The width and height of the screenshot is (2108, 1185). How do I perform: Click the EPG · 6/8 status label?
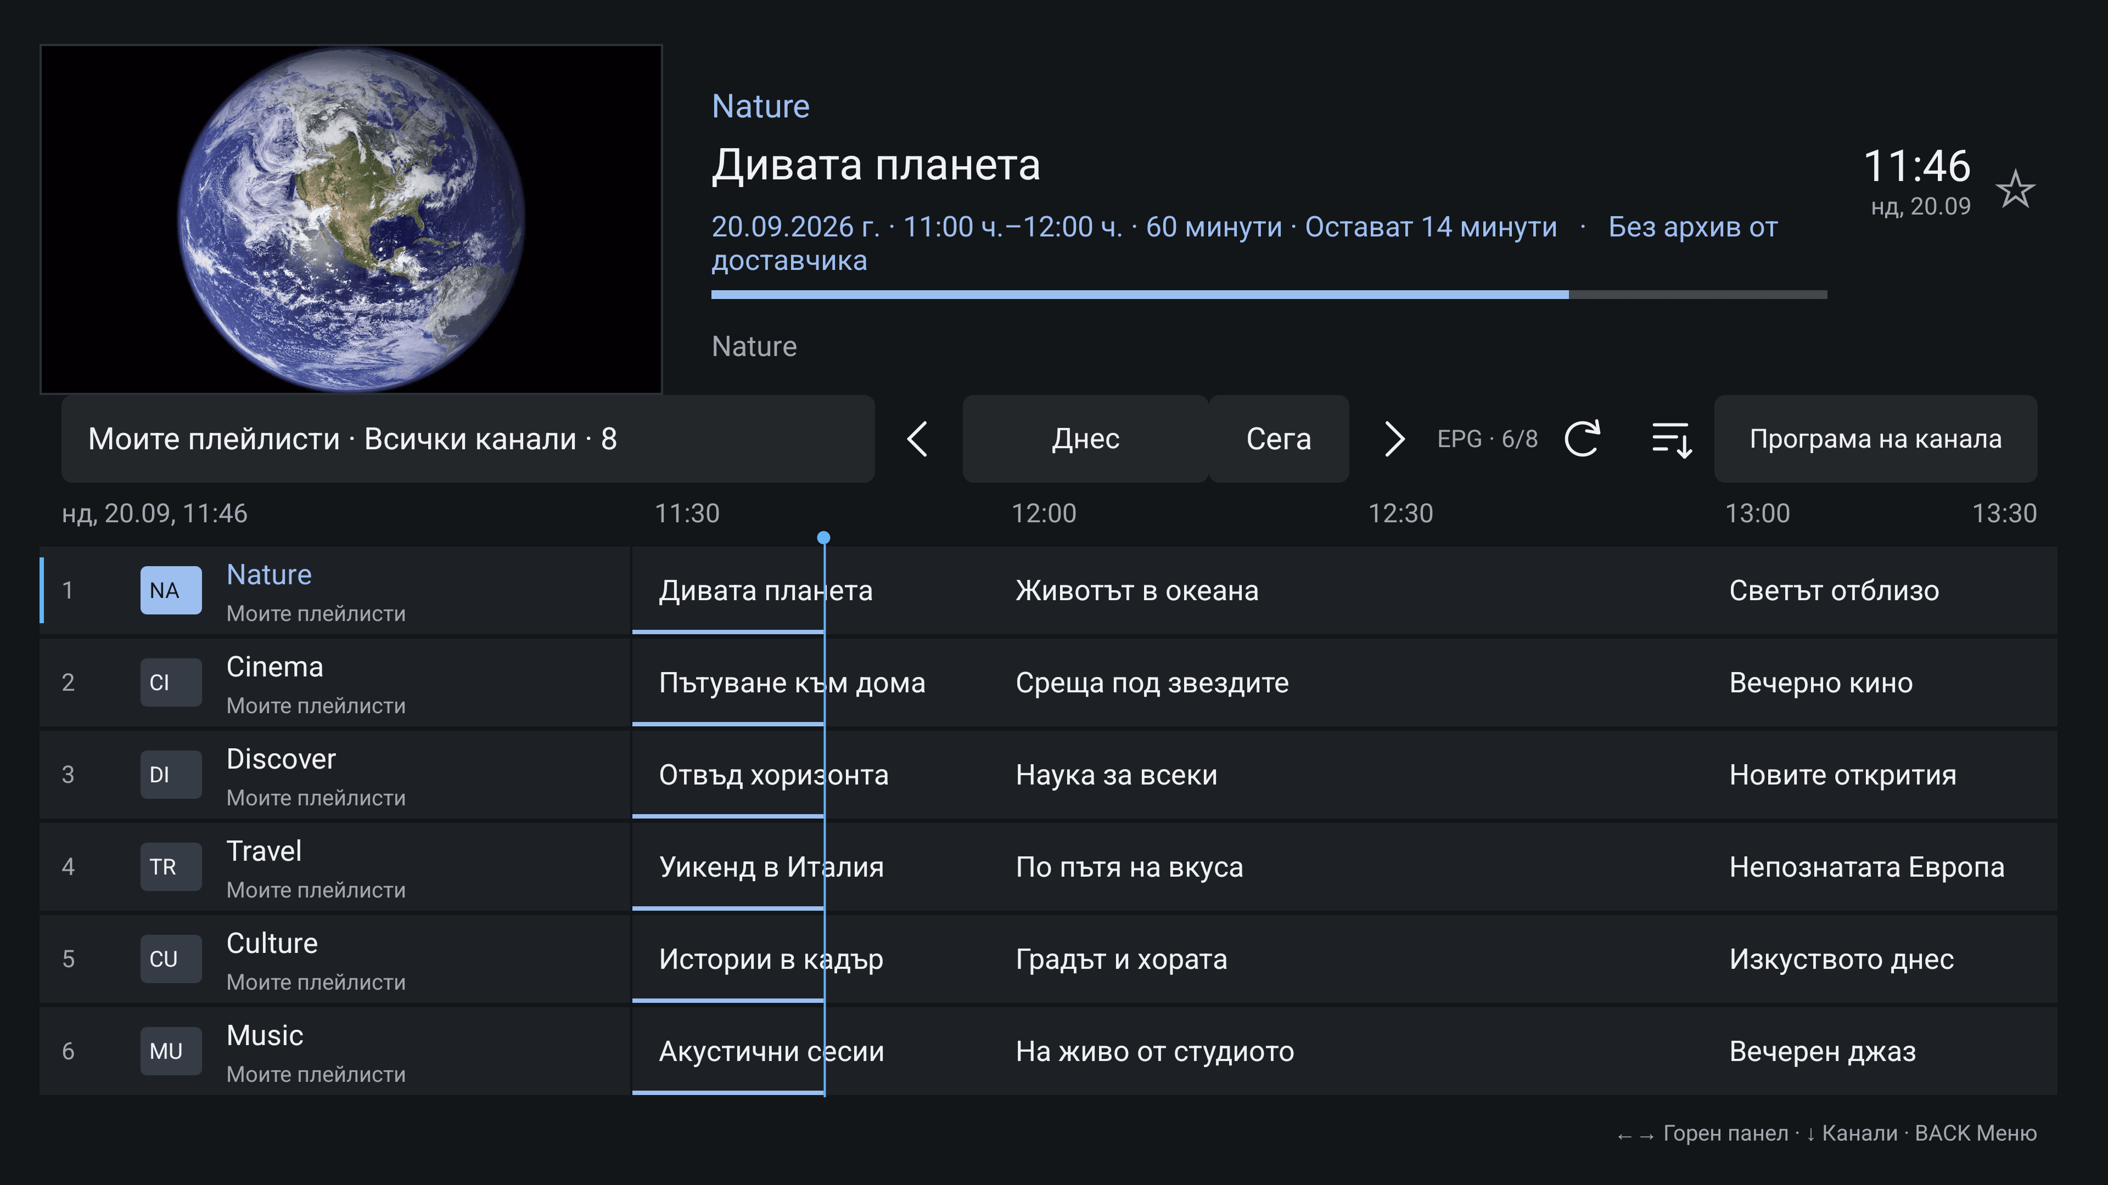pyautogui.click(x=1488, y=439)
